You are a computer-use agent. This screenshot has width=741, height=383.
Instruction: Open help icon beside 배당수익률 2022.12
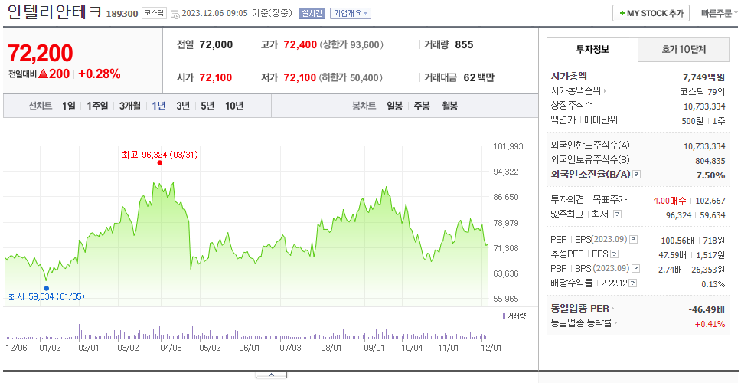633,283
